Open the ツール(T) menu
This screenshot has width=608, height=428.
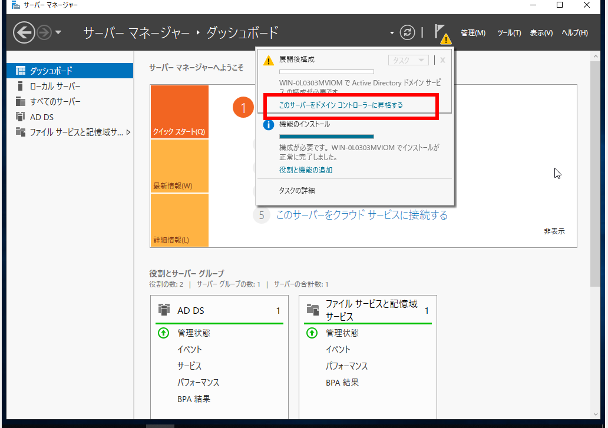pyautogui.click(x=509, y=33)
